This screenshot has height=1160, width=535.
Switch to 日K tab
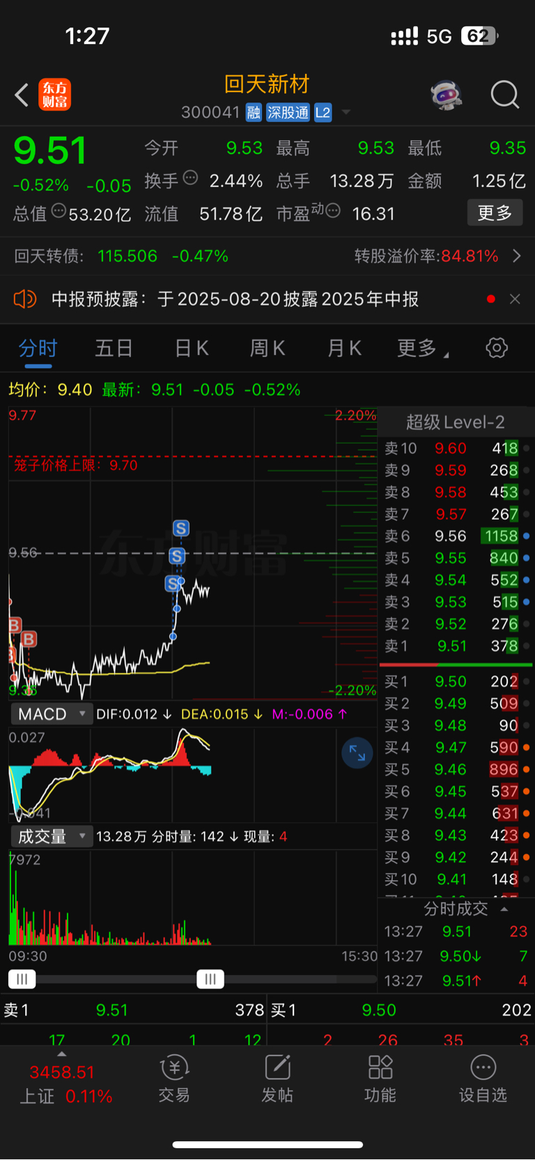[192, 348]
